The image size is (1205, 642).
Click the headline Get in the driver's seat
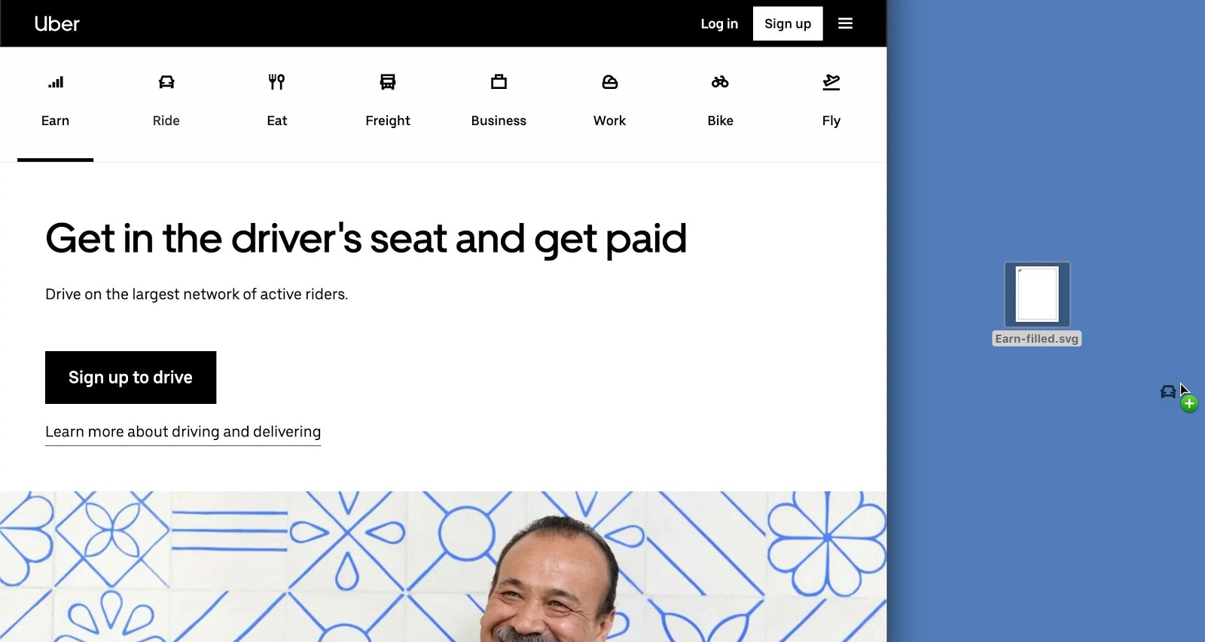tap(366, 239)
